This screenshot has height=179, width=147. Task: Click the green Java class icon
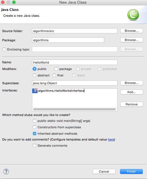[133, 15]
